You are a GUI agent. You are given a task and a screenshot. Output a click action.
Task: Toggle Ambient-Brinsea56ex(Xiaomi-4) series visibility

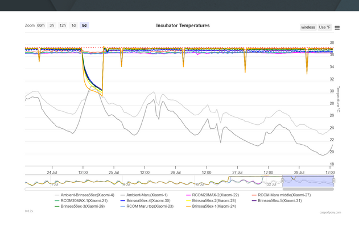point(87,195)
